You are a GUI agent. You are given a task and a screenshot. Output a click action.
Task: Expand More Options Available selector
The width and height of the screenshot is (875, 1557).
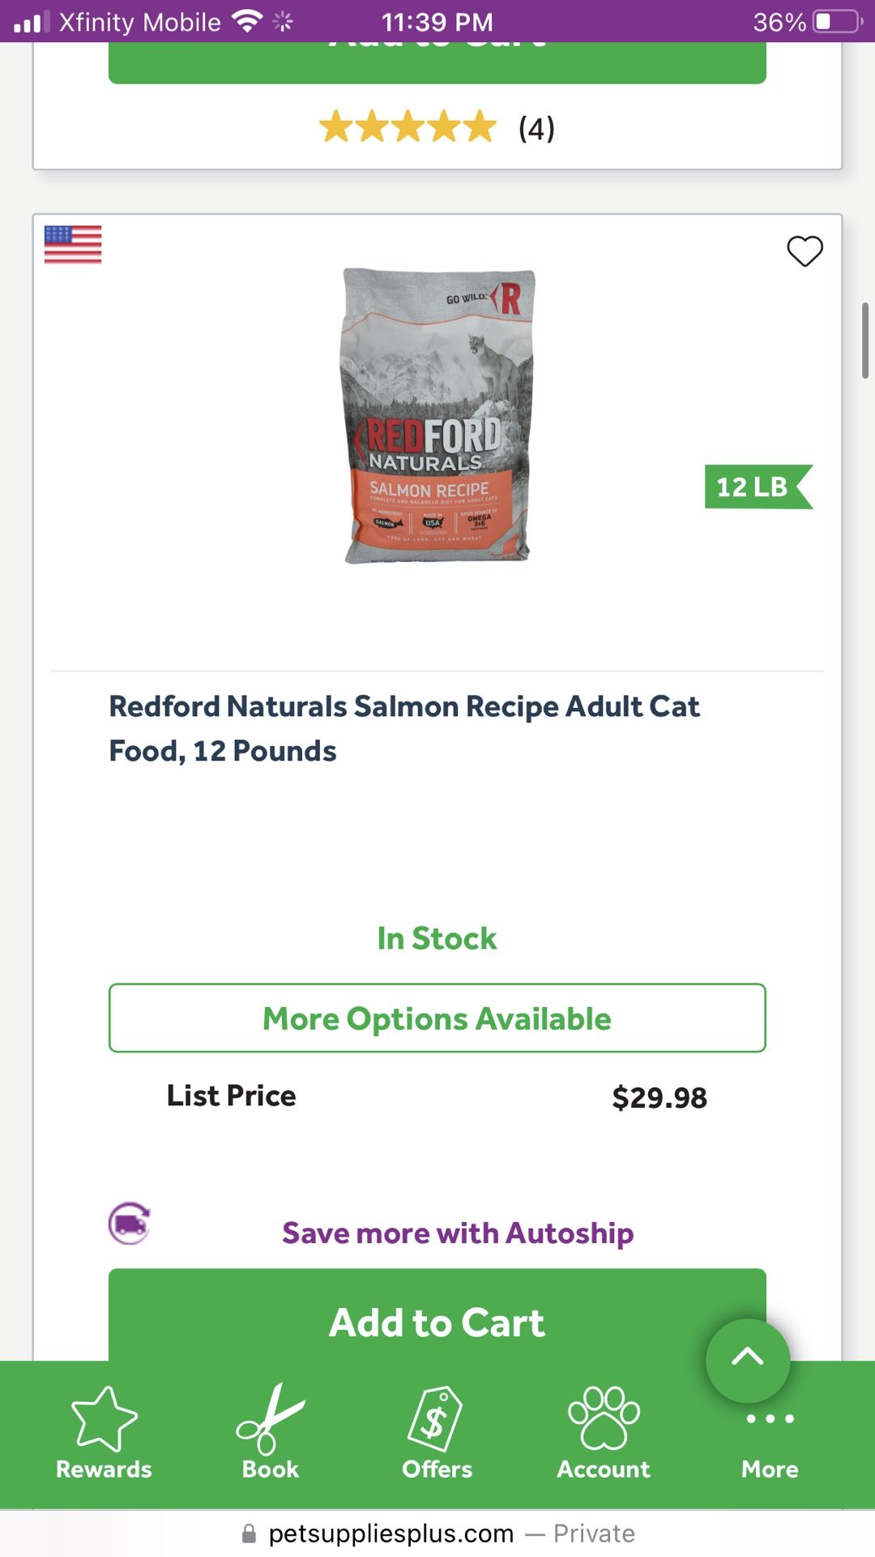tap(437, 1019)
